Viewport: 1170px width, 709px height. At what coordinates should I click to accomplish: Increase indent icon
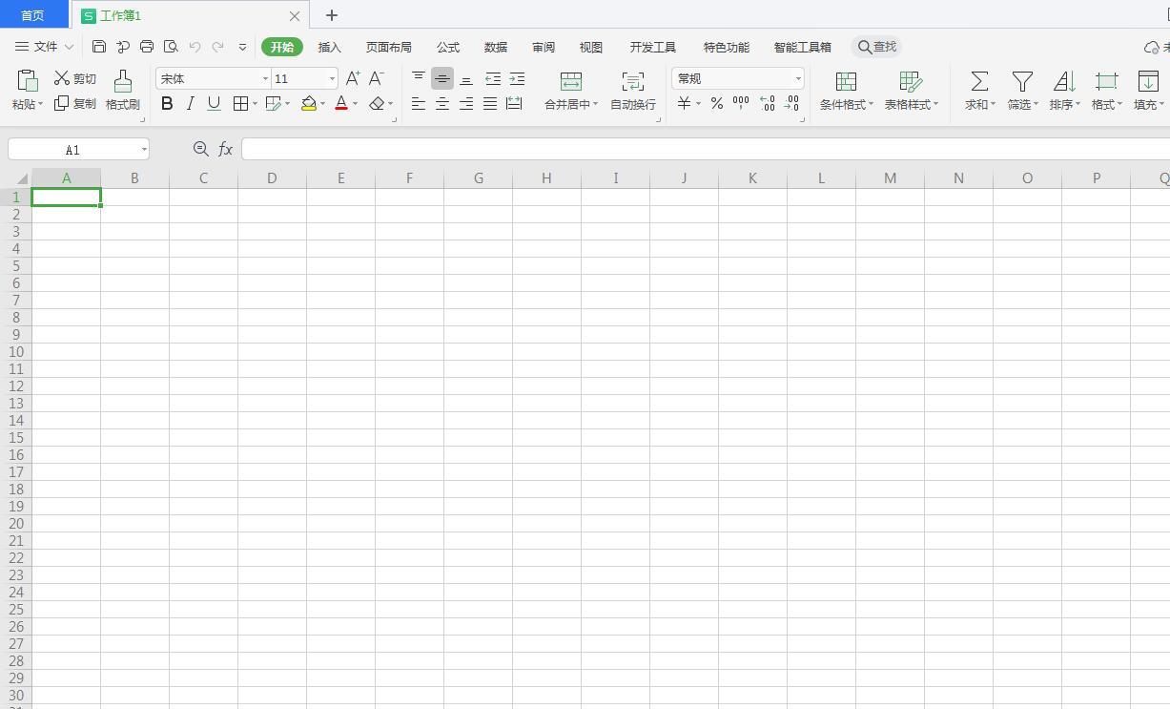click(x=517, y=78)
